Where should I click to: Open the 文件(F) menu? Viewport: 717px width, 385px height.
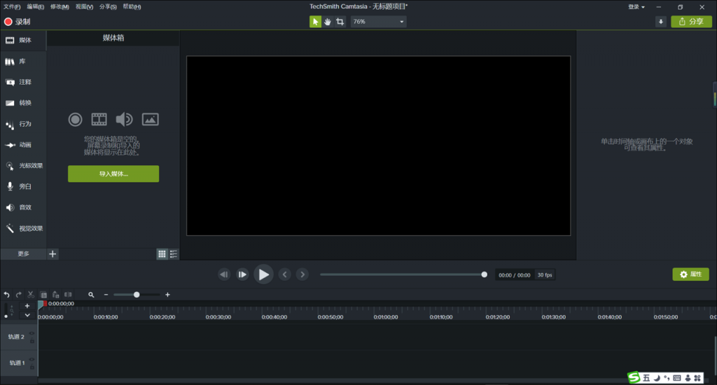12,7
